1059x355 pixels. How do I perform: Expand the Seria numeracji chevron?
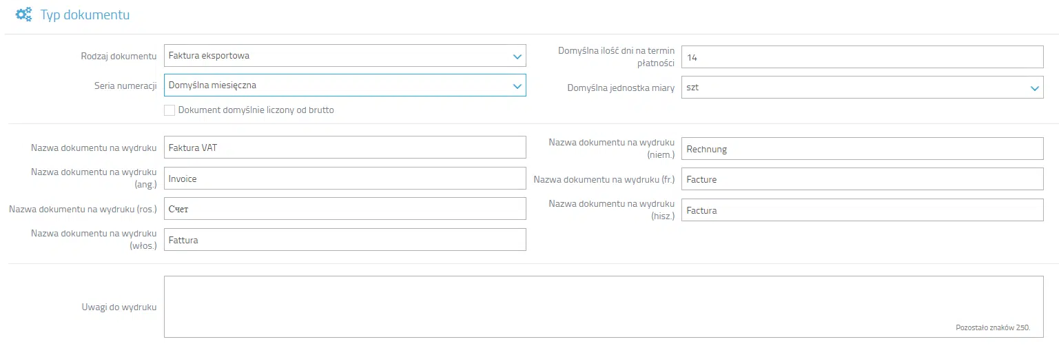517,86
